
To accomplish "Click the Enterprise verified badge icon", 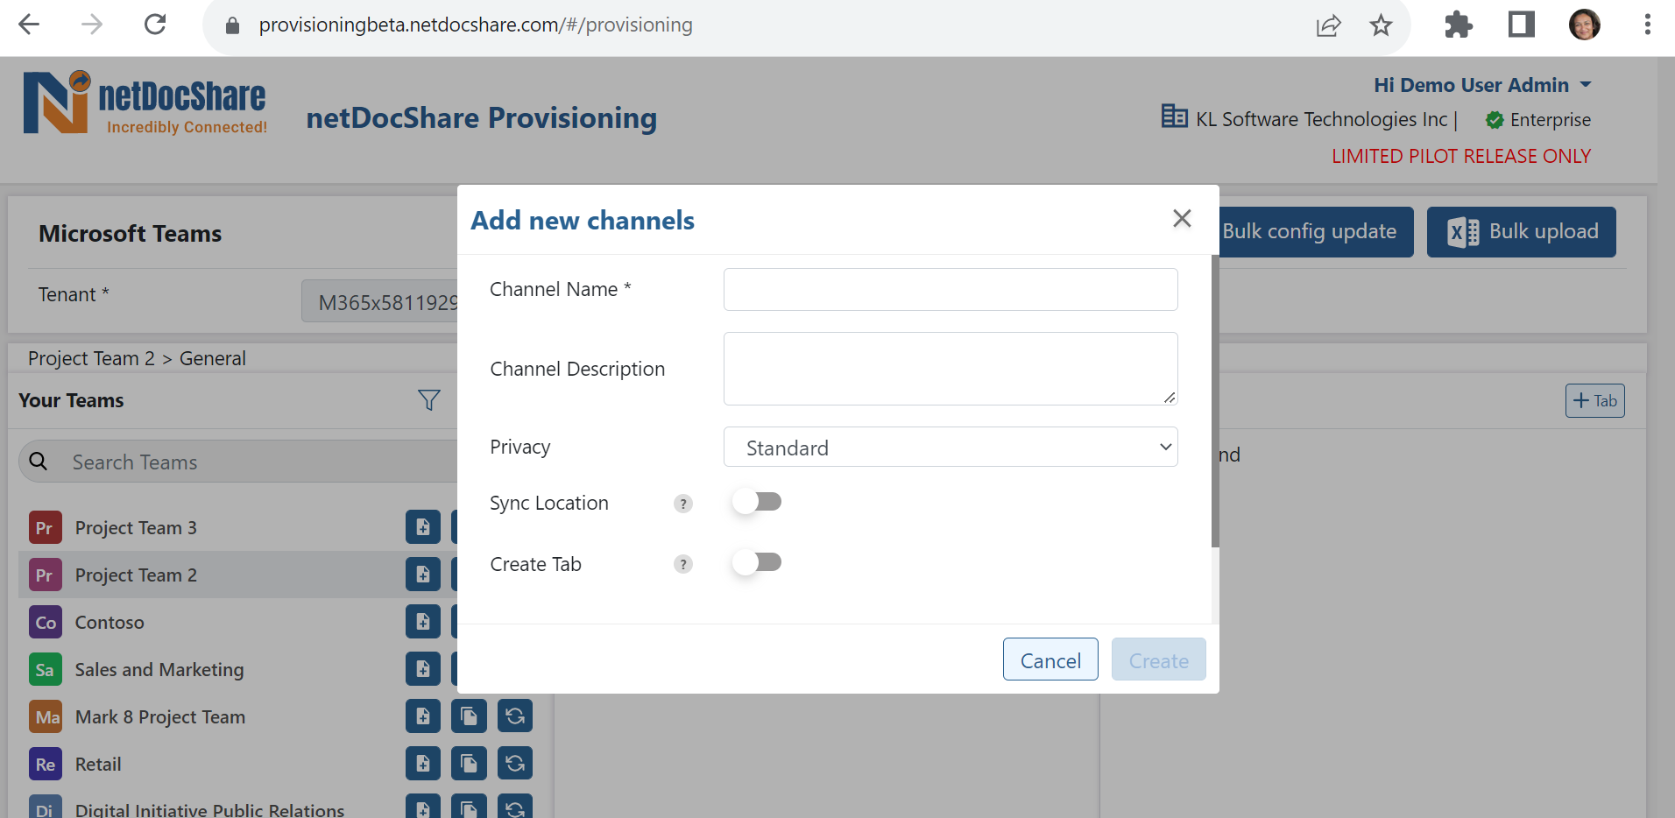I will (1495, 120).
